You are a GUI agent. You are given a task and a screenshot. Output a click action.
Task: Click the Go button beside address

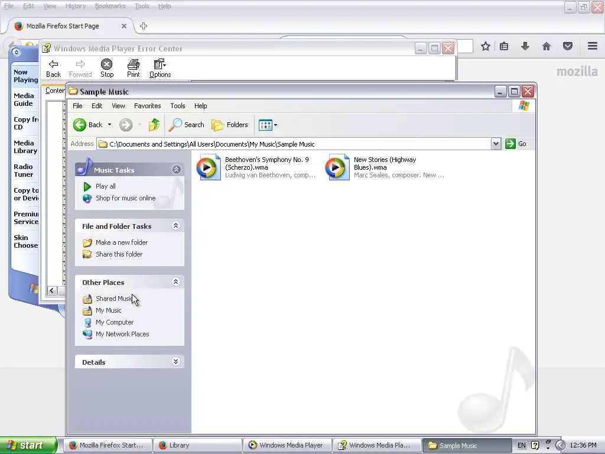[x=515, y=144]
